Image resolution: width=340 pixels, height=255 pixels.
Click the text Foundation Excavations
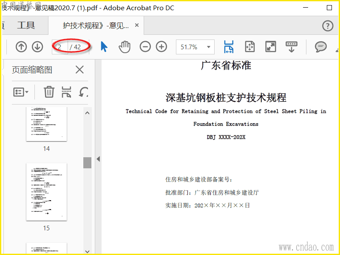[226, 124]
